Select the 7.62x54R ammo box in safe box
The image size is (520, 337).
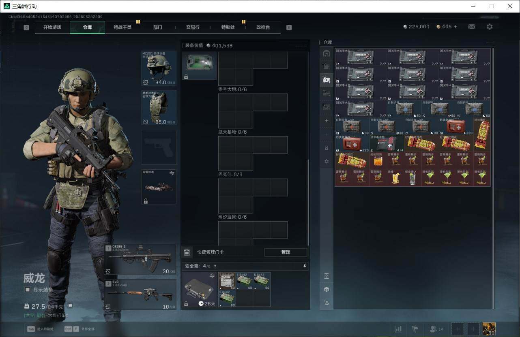tap(227, 281)
